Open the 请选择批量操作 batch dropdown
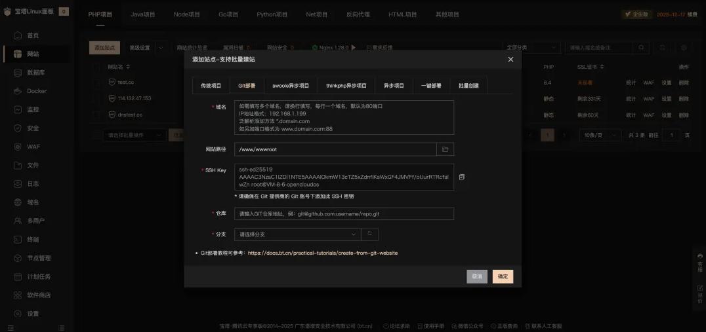This screenshot has height=332, width=706. point(135,135)
